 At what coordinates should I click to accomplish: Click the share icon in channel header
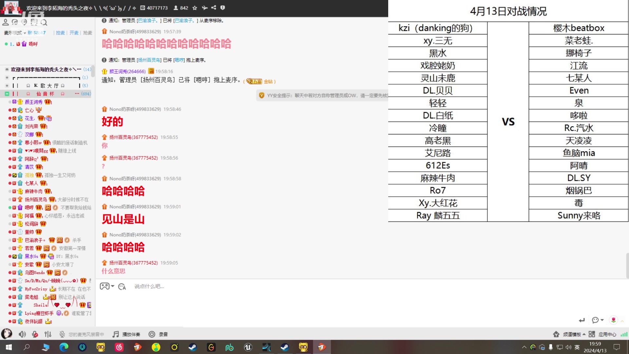pyautogui.click(x=214, y=8)
